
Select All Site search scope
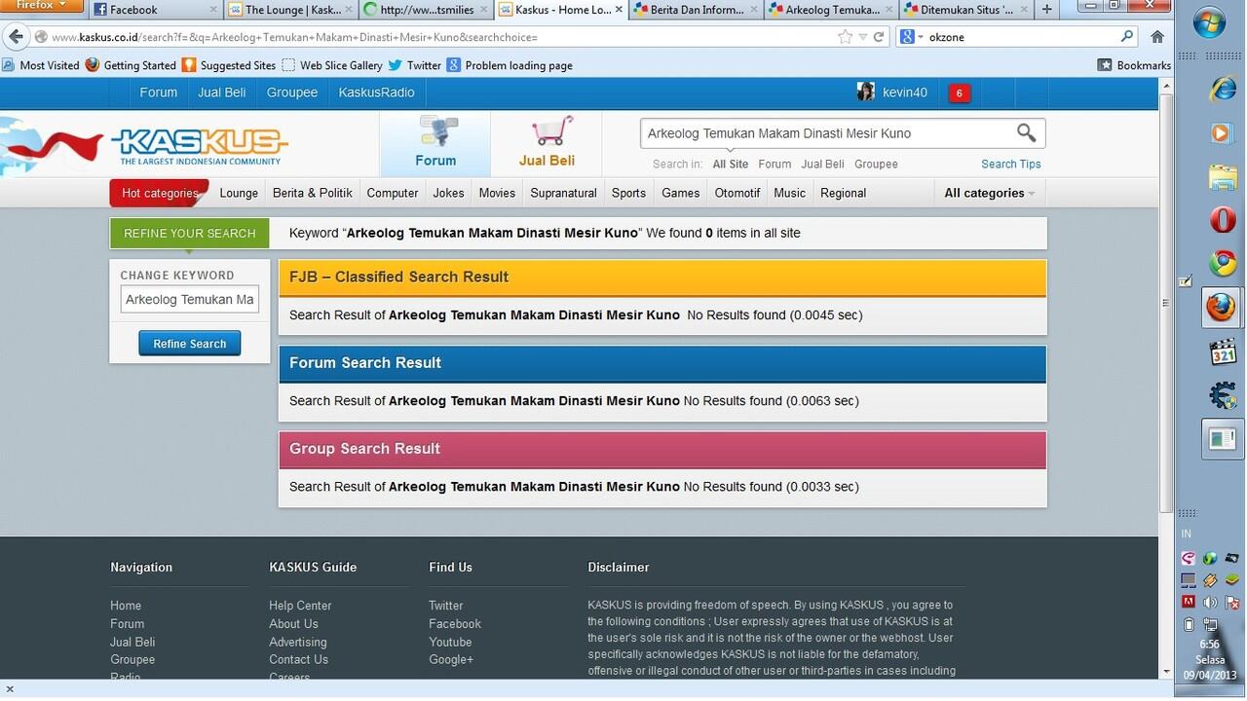(x=731, y=165)
